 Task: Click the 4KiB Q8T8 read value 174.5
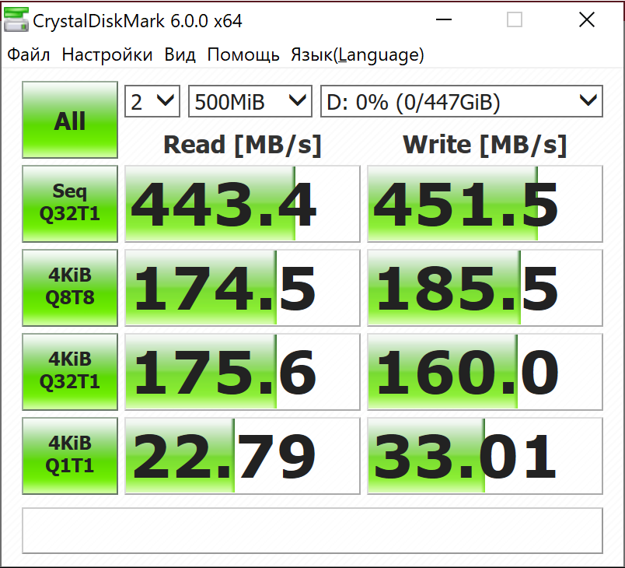(243, 288)
